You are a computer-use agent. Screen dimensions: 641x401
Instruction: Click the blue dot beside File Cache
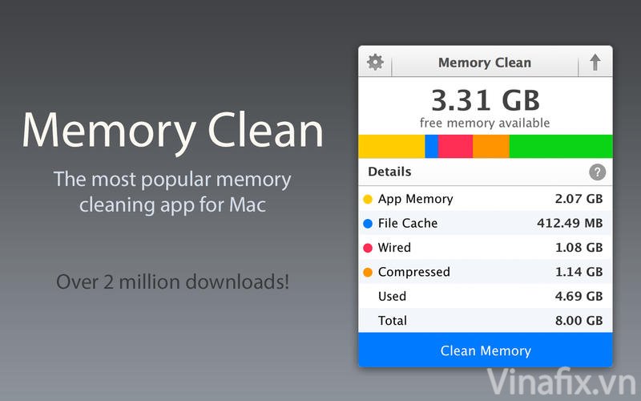tap(368, 224)
